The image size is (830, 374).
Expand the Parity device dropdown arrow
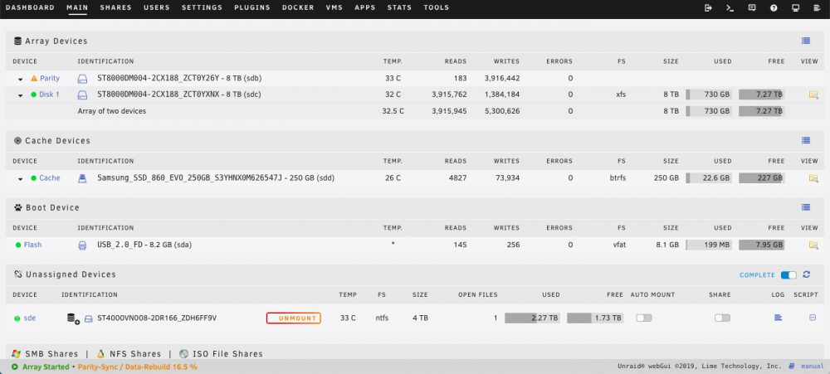(21, 80)
